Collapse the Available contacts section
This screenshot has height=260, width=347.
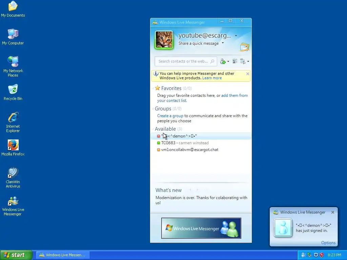[x=153, y=129]
